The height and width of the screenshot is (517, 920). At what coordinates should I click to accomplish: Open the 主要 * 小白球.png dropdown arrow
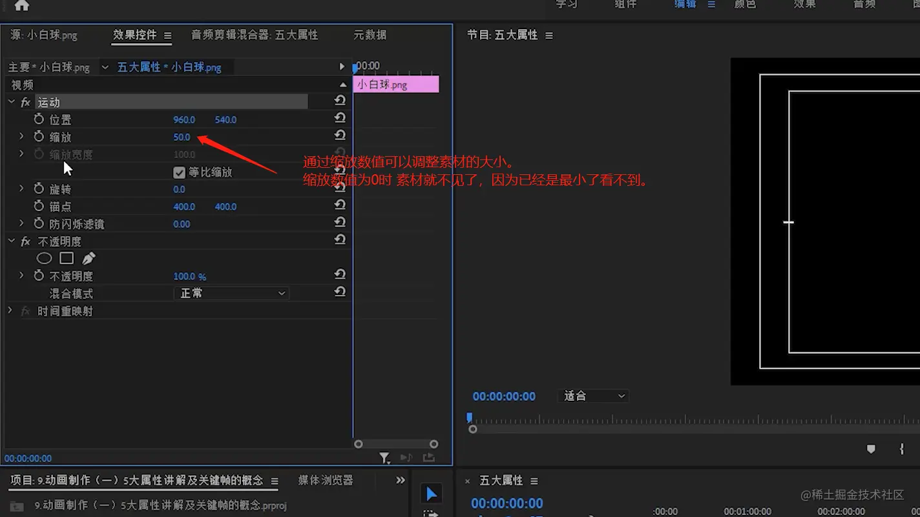pos(105,67)
